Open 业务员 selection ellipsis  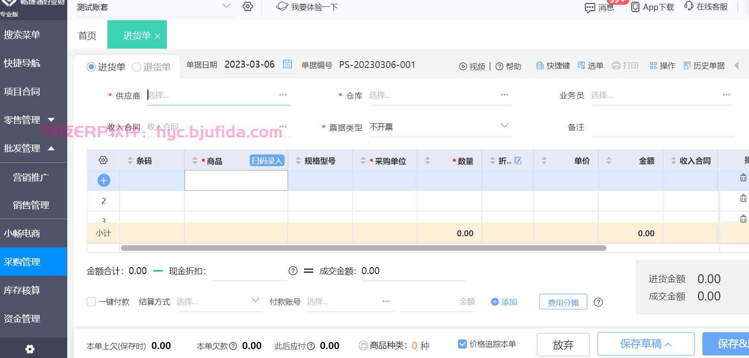point(727,95)
